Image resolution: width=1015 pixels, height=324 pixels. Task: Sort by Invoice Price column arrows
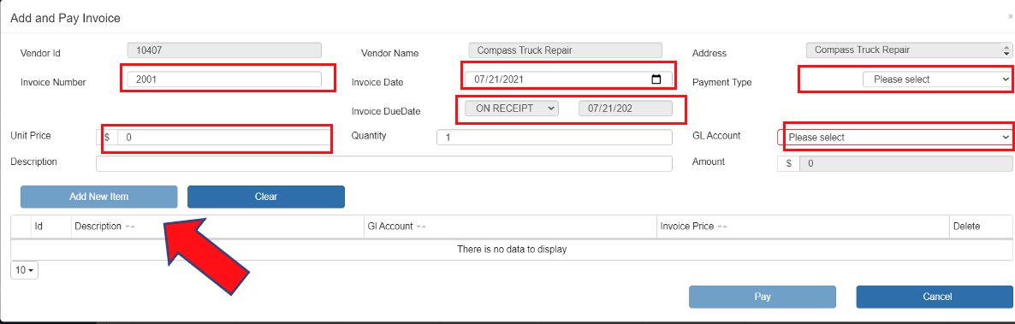click(x=721, y=227)
